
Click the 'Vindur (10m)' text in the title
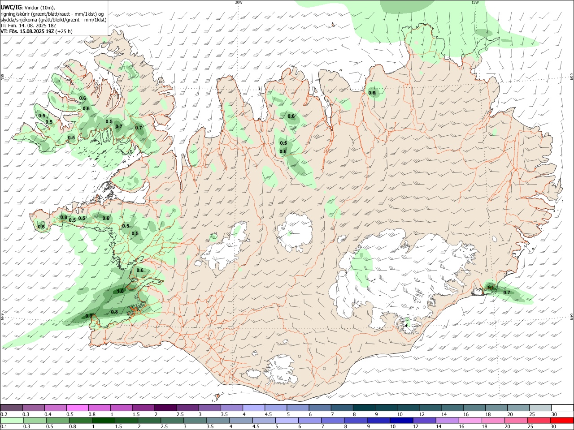click(x=39, y=8)
